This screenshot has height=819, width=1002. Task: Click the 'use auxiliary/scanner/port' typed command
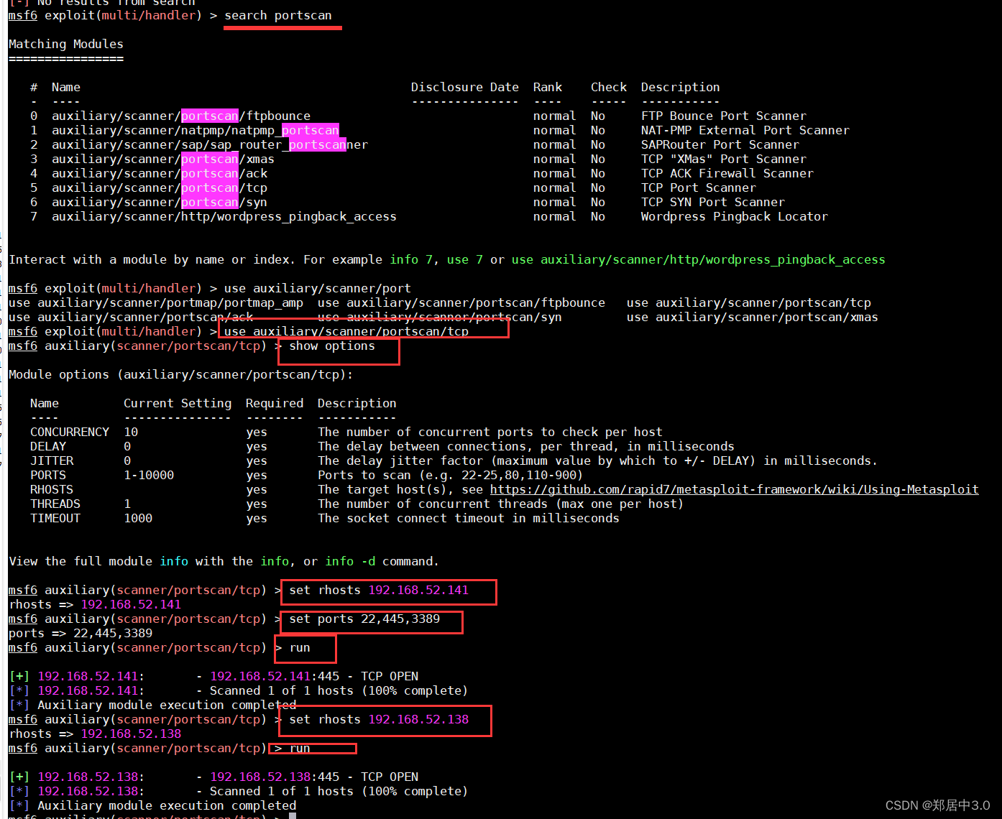pyautogui.click(x=318, y=288)
